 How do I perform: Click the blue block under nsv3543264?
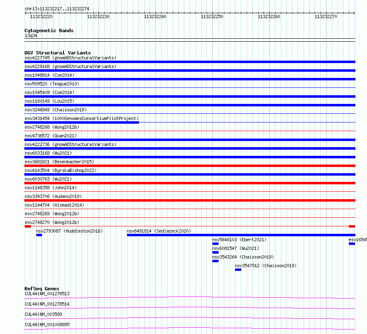click(x=215, y=261)
